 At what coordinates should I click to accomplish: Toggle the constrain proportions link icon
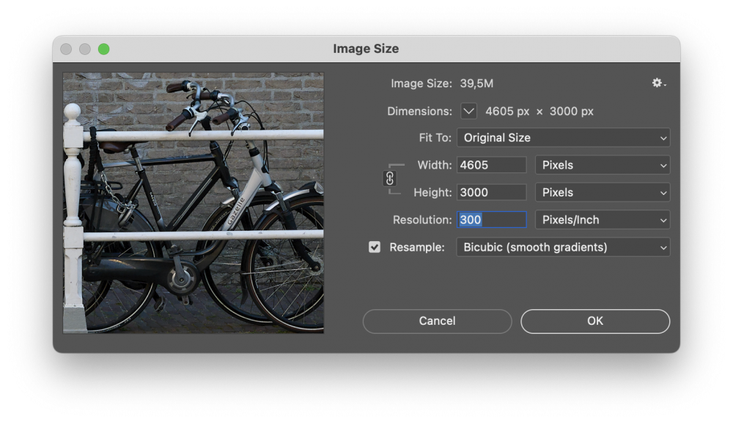[x=389, y=179]
